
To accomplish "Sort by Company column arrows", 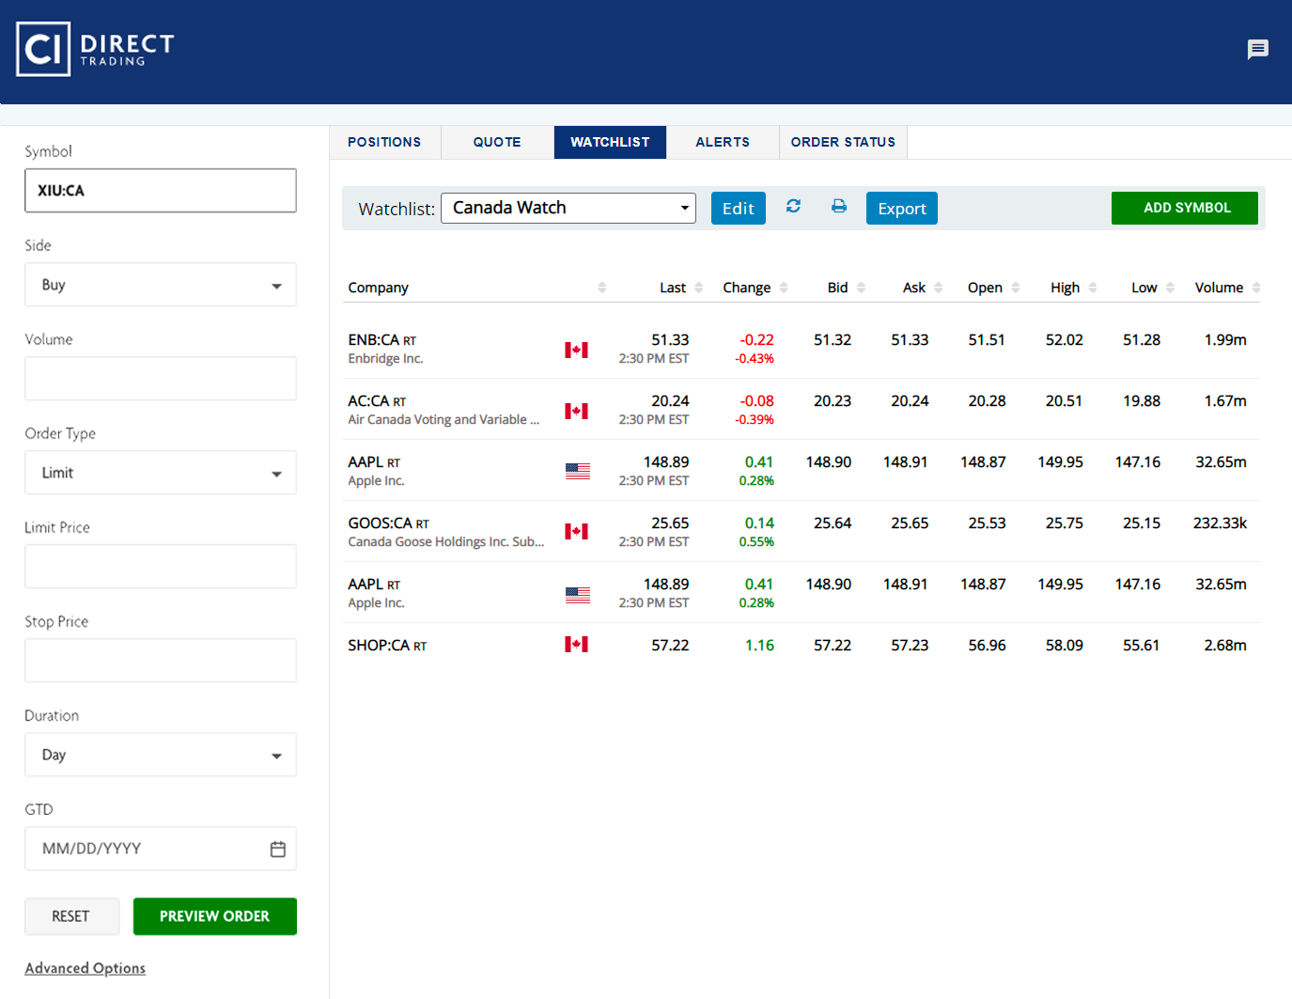I will coord(601,288).
